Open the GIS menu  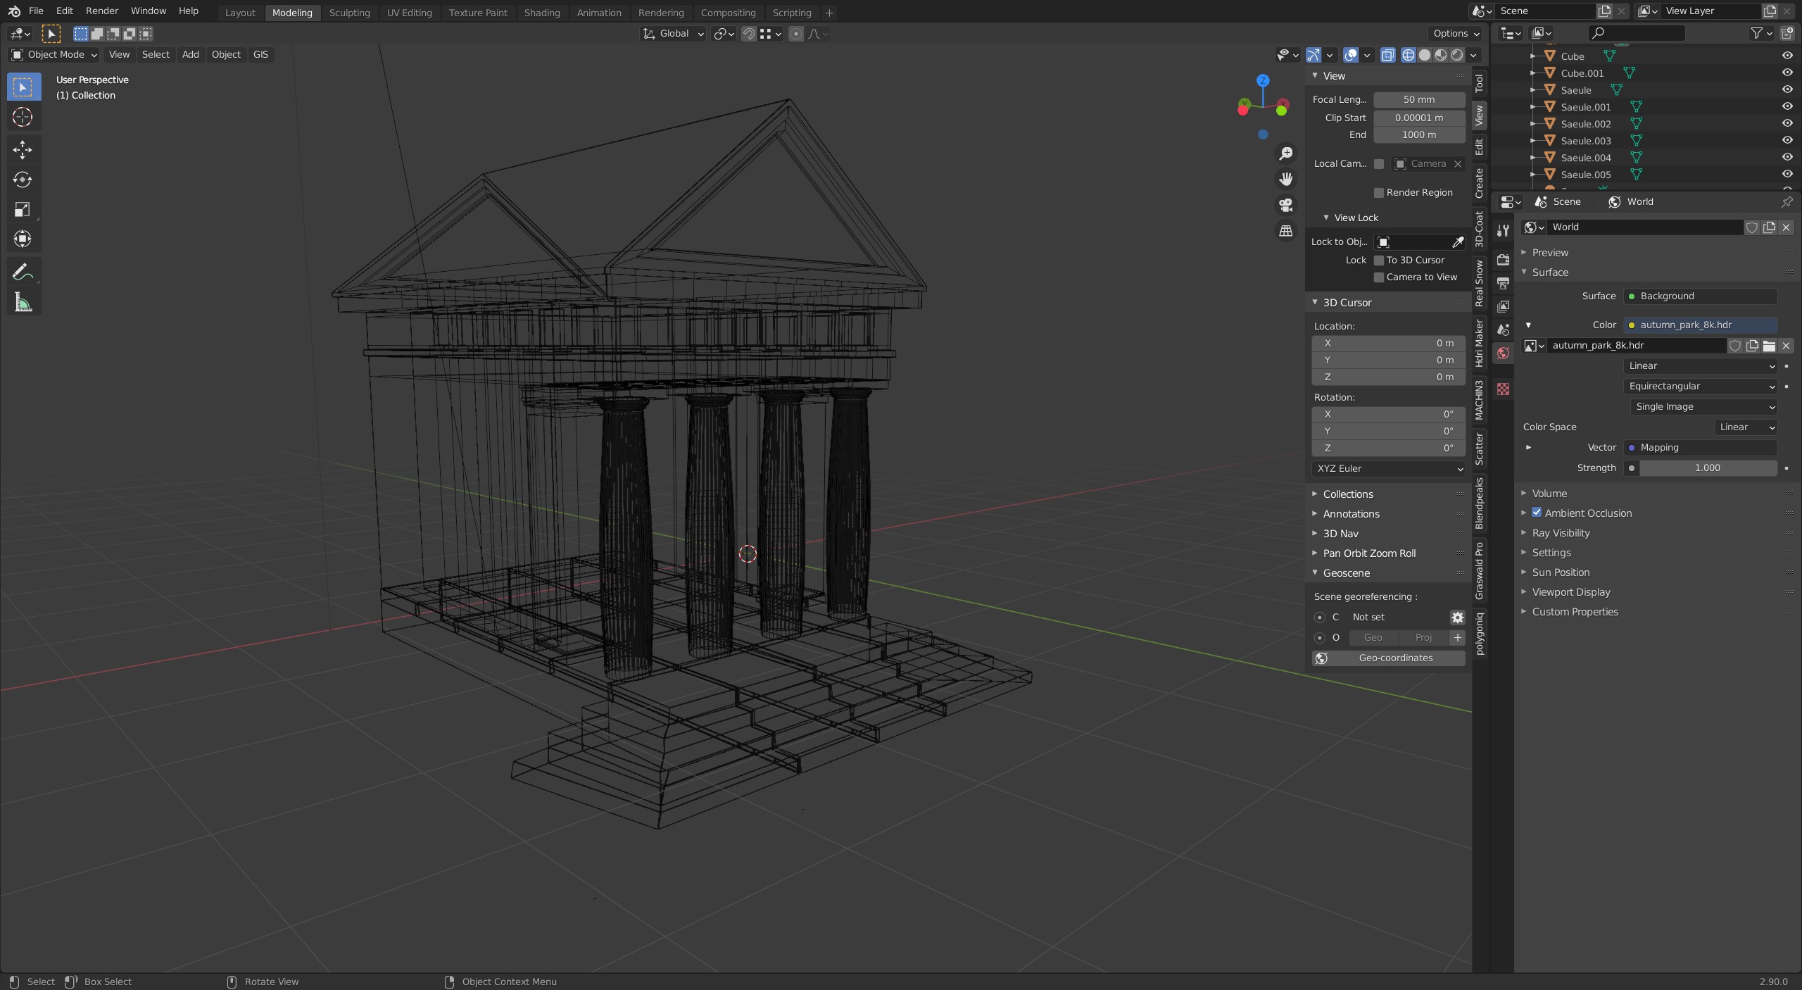click(260, 54)
